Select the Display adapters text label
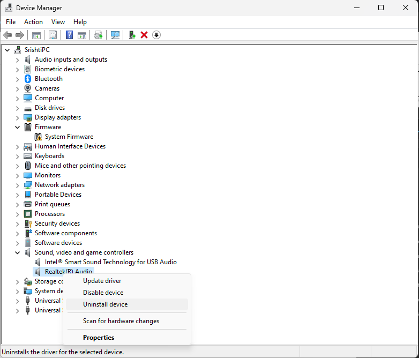This screenshot has height=358, width=419. coord(58,117)
